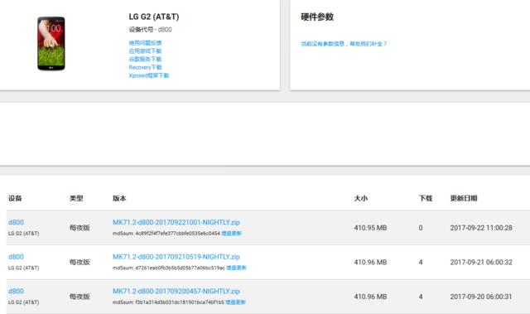Click the 下载 column header
Screen dimensions: 530x314
(x=426, y=198)
